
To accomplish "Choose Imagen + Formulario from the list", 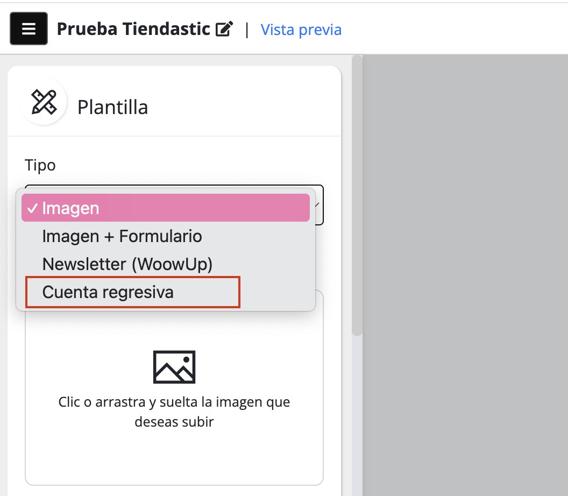I will [x=122, y=236].
